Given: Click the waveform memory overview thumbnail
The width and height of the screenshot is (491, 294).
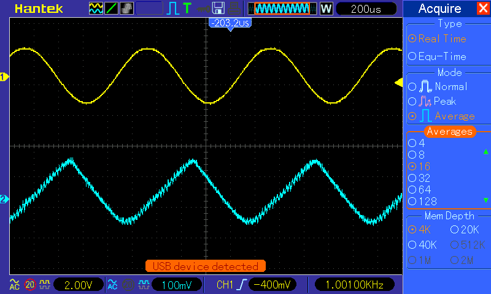Looking at the screenshot, I should (282, 9).
